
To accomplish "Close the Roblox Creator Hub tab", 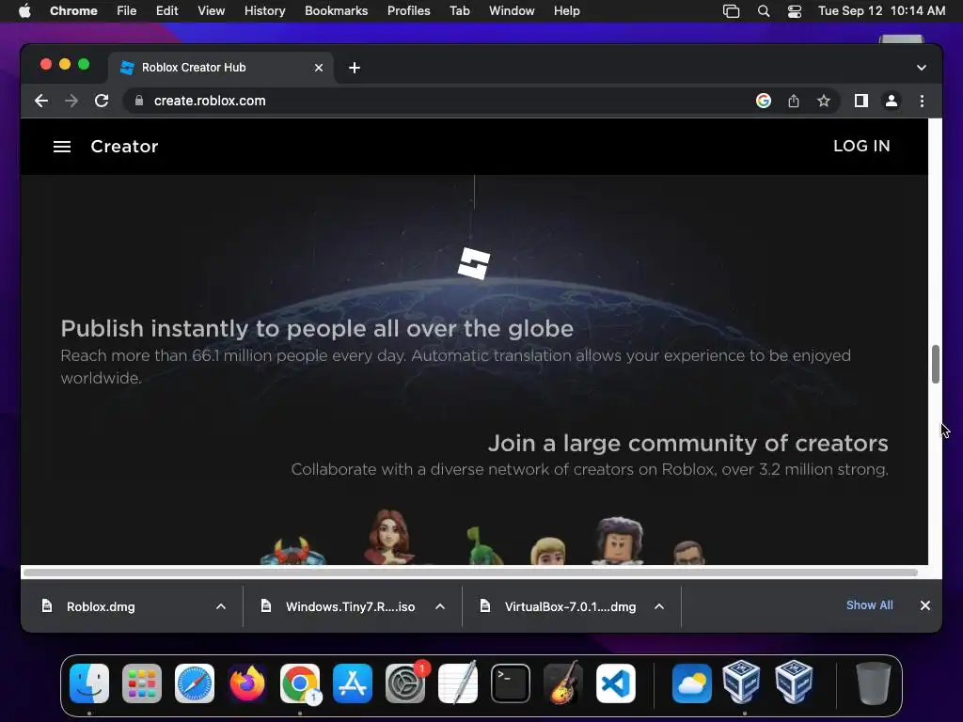I will [x=319, y=68].
